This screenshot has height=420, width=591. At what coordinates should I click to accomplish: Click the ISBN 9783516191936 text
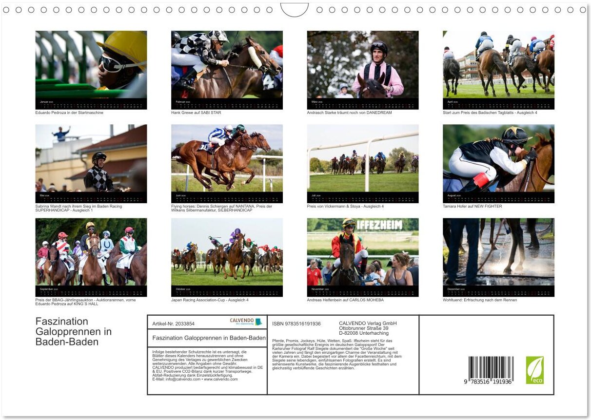296,324
